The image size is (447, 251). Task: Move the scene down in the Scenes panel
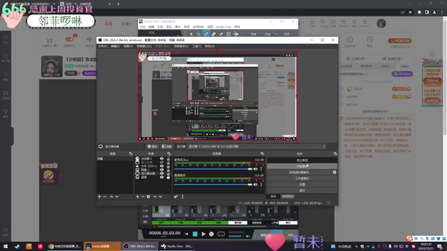pos(117,197)
